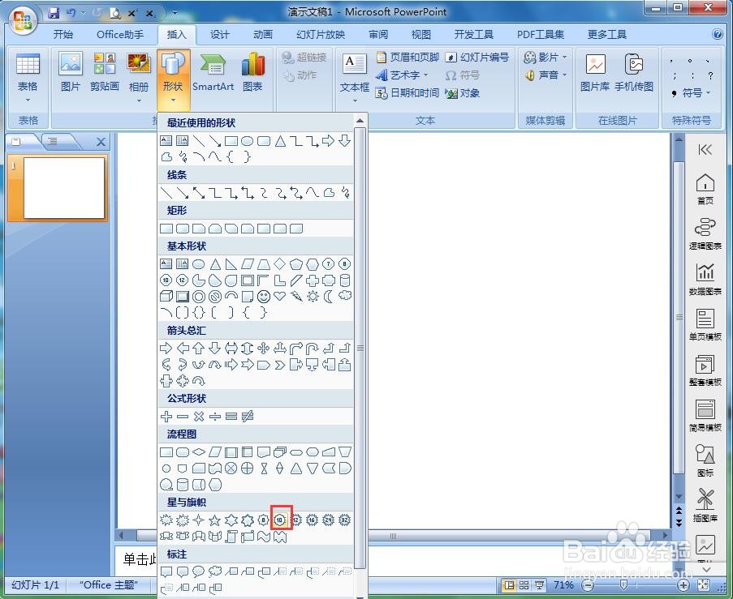Switch to the 开始 ribbon tab
The image size is (733, 599).
(x=63, y=35)
